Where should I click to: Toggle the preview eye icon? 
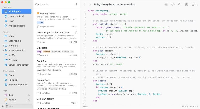point(166,4)
